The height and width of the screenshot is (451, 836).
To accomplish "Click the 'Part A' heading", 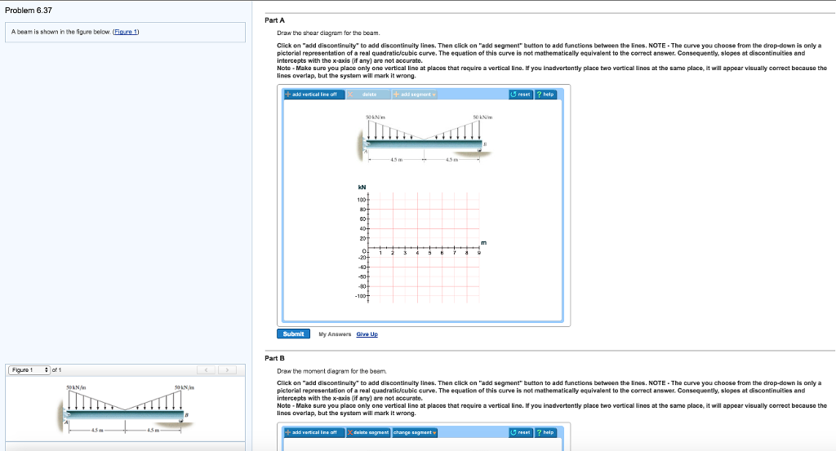I will pos(274,20).
